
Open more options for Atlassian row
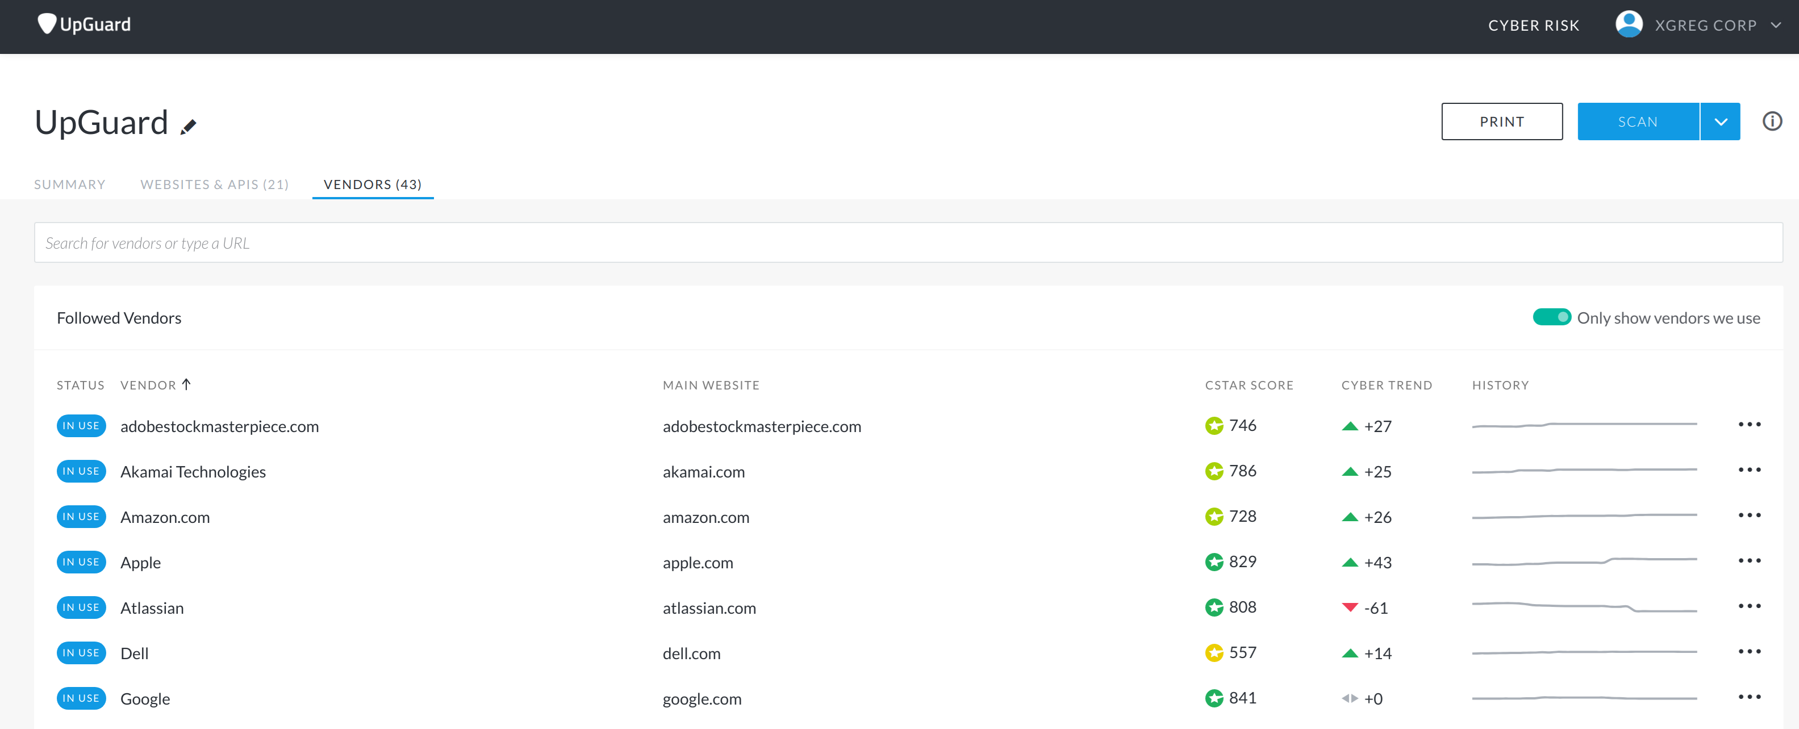tap(1750, 607)
